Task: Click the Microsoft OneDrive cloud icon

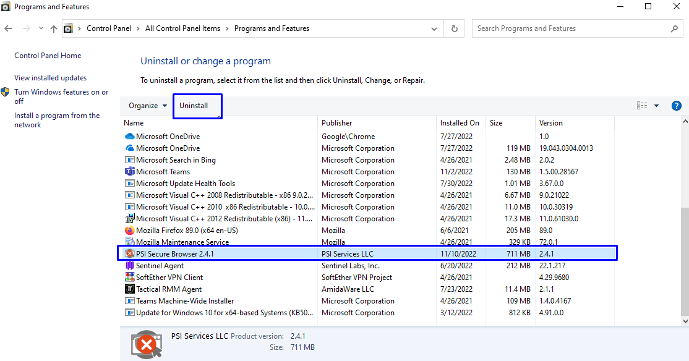Action: tap(129, 136)
